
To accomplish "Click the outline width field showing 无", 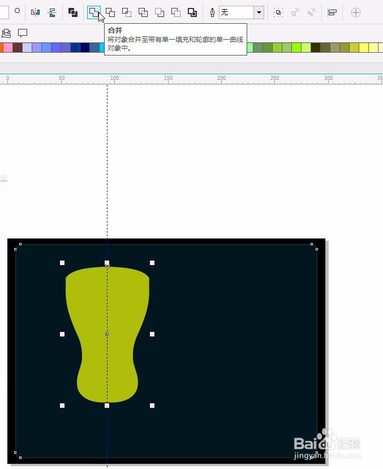I will (236, 12).
